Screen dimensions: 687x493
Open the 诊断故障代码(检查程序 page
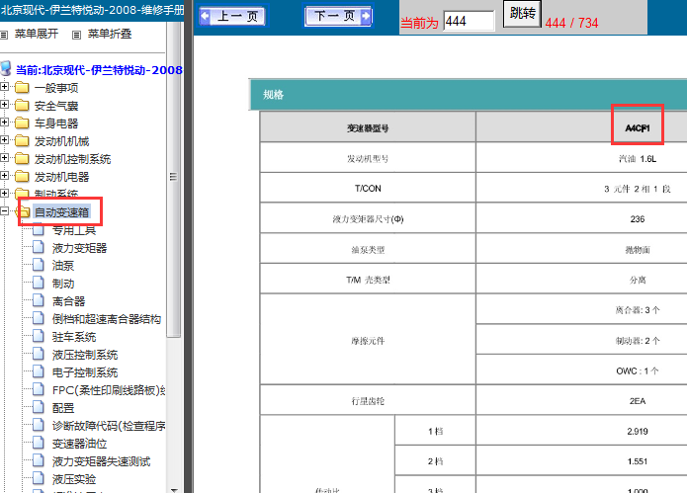[109, 426]
